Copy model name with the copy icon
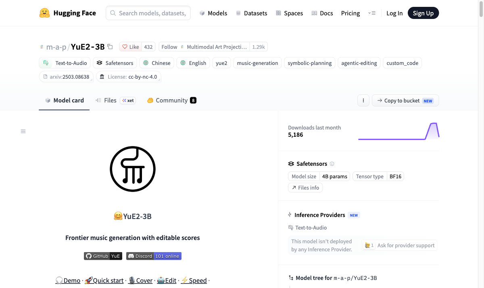 [x=110, y=47]
